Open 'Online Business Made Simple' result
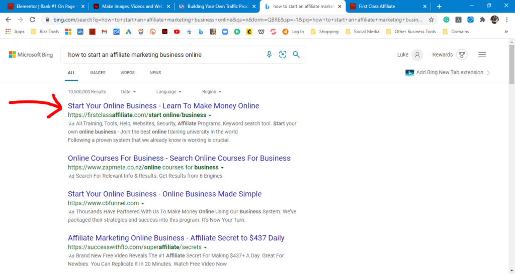The height and width of the screenshot is (274, 515). (165, 194)
